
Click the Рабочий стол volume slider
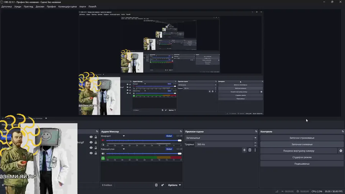[144, 153]
